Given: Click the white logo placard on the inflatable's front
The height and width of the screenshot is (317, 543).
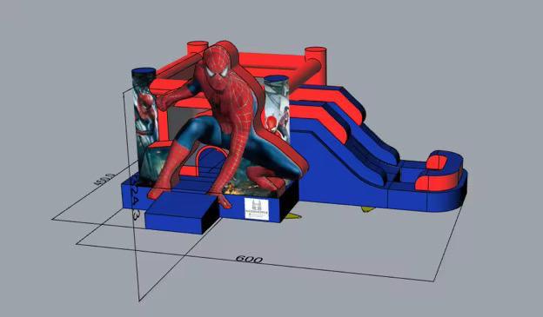Looking at the screenshot, I should click(x=257, y=208).
